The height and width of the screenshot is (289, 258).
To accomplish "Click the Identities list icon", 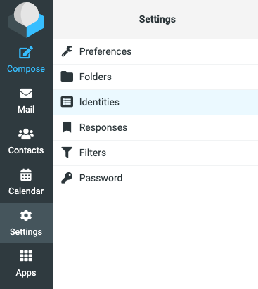I will coord(67,102).
